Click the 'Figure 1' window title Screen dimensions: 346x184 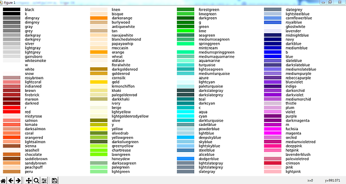coord(10,3)
